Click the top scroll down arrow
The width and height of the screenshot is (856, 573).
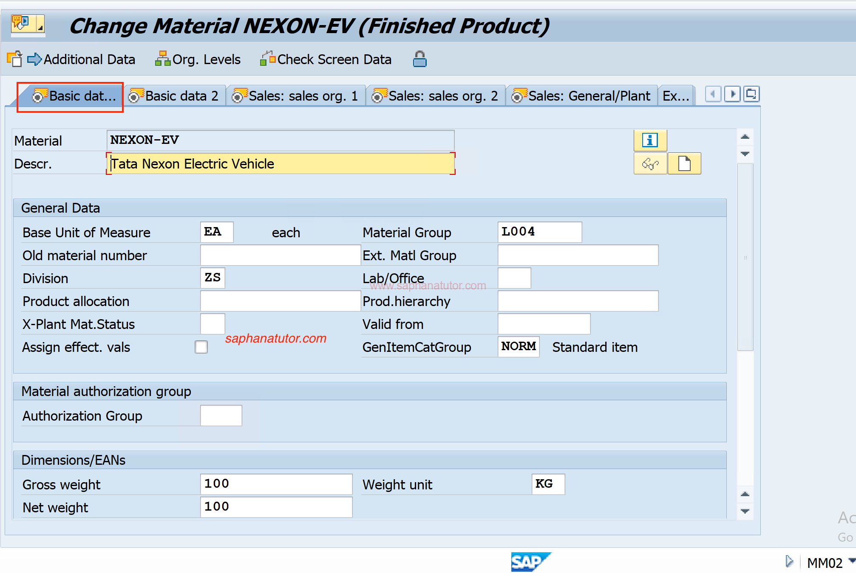pos(745,154)
